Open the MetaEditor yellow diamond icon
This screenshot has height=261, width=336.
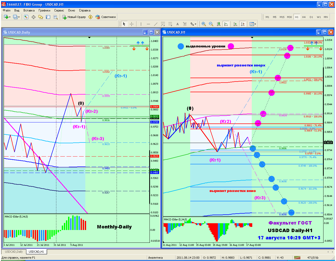91,17
